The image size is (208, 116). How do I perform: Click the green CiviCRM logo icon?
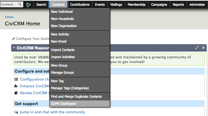tap(28, 5)
